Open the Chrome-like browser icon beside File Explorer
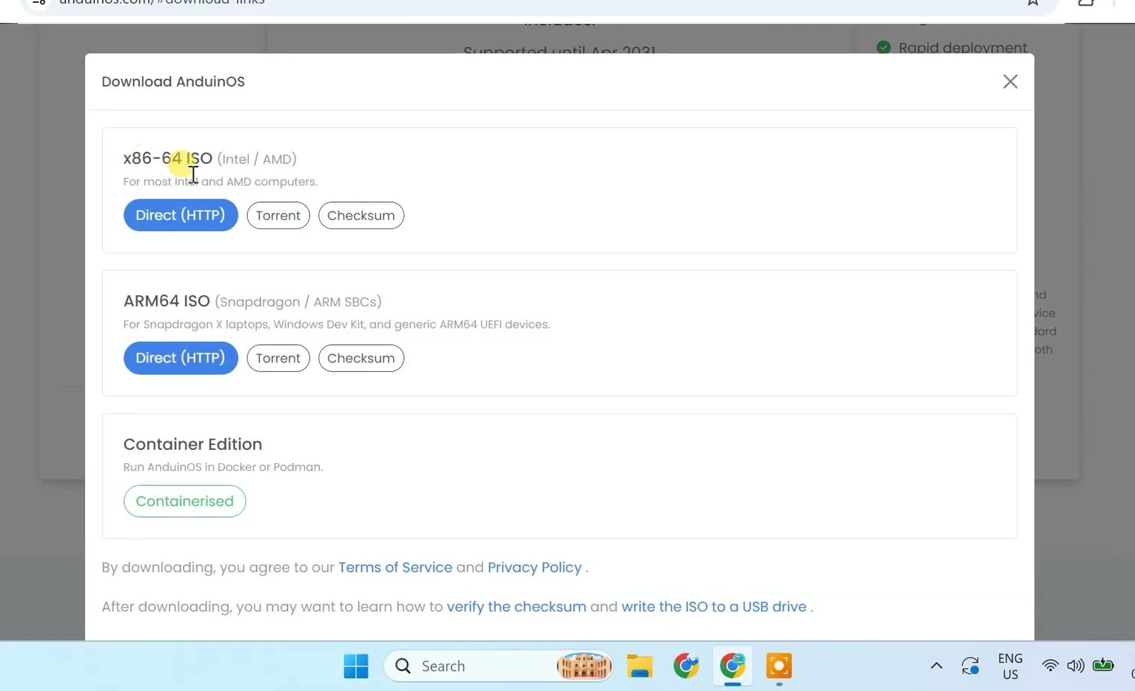1135x691 pixels. click(x=686, y=666)
